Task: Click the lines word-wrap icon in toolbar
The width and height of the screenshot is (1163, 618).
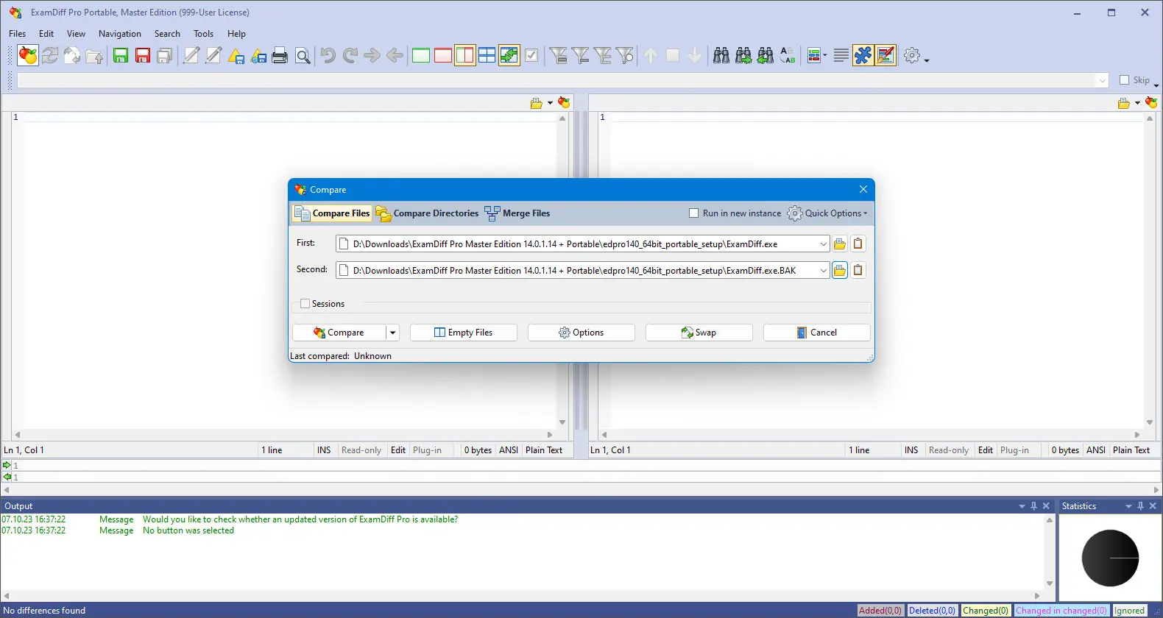Action: 841,55
